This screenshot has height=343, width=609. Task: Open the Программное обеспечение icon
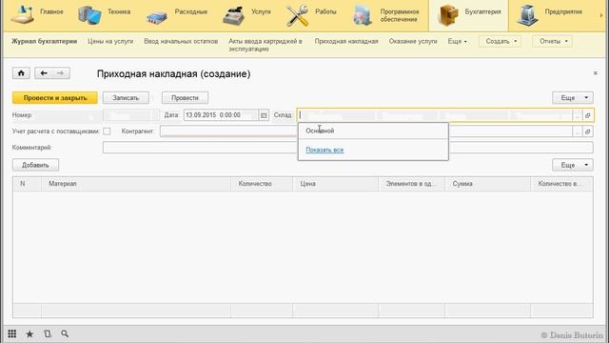pyautogui.click(x=363, y=15)
